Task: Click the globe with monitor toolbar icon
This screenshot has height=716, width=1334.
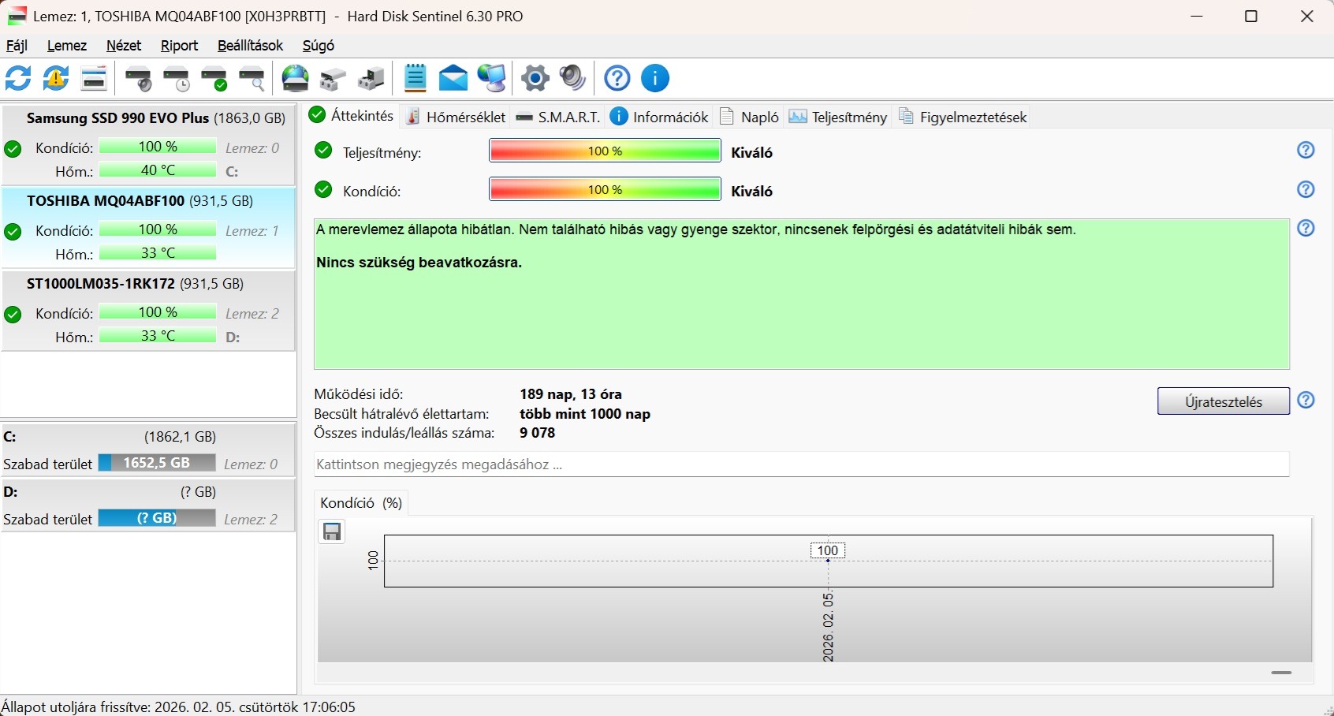Action: (491, 78)
